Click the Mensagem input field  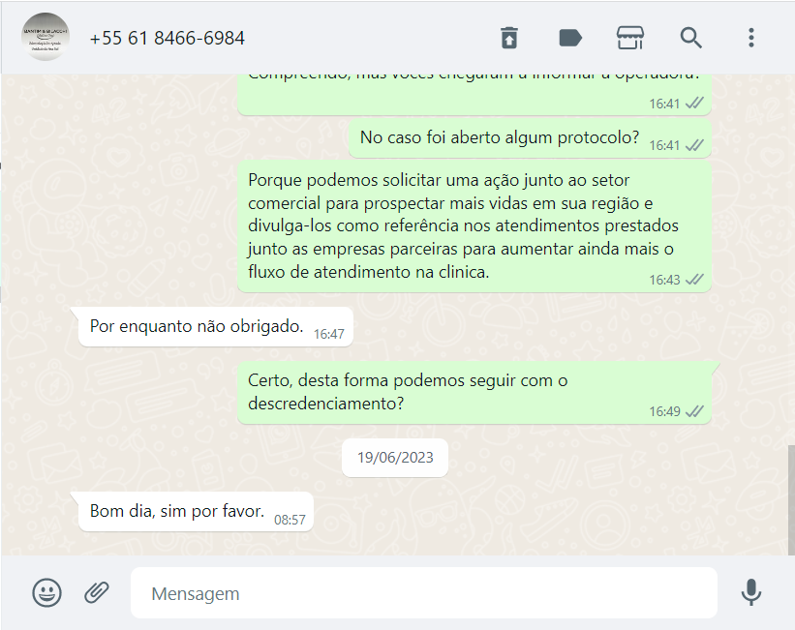click(424, 593)
